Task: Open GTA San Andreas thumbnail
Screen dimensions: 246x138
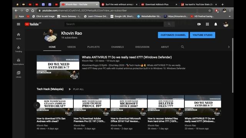Action: (x=55, y=105)
